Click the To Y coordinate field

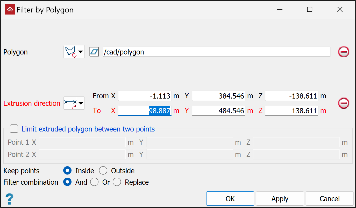click(x=218, y=111)
